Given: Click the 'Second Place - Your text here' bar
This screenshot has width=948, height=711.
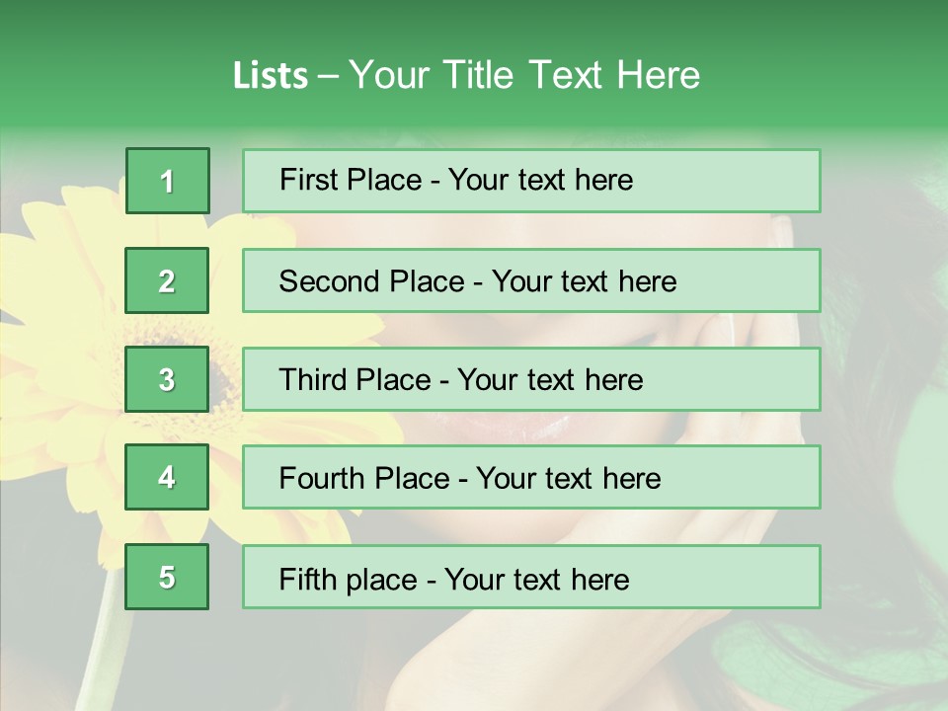Looking at the screenshot, I should coord(531,280).
